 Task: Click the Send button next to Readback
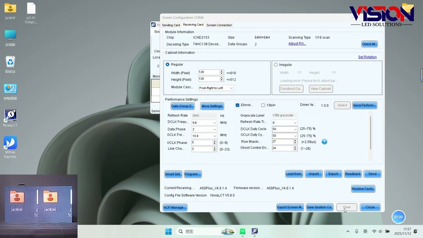pos(372,174)
